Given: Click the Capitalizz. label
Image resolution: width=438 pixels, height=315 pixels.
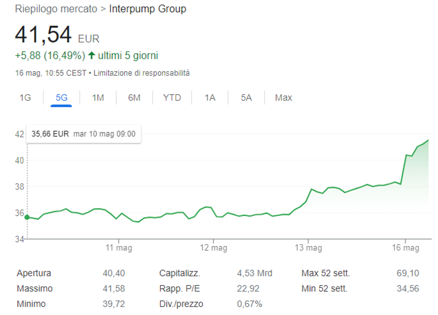Looking at the screenshot, I should click(180, 273).
